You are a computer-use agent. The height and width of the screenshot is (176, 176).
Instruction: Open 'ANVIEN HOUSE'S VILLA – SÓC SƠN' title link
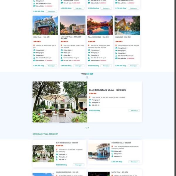tap(67, 172)
